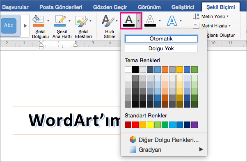
Task: Open the Geliştirici tab
Action: pos(183,7)
